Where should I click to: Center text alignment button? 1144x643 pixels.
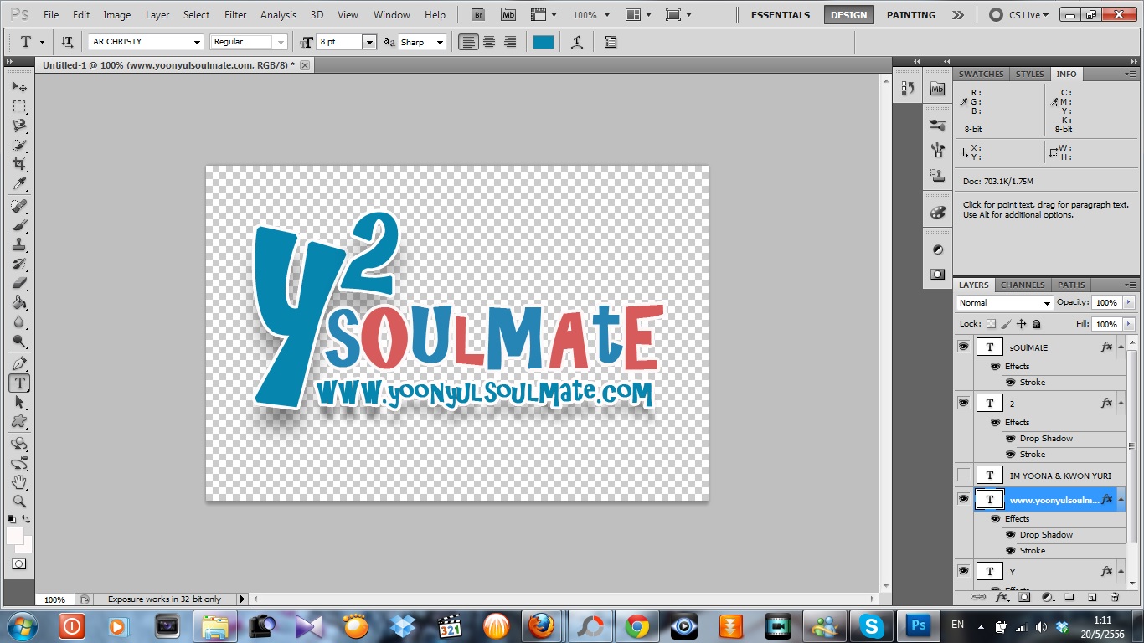click(489, 42)
